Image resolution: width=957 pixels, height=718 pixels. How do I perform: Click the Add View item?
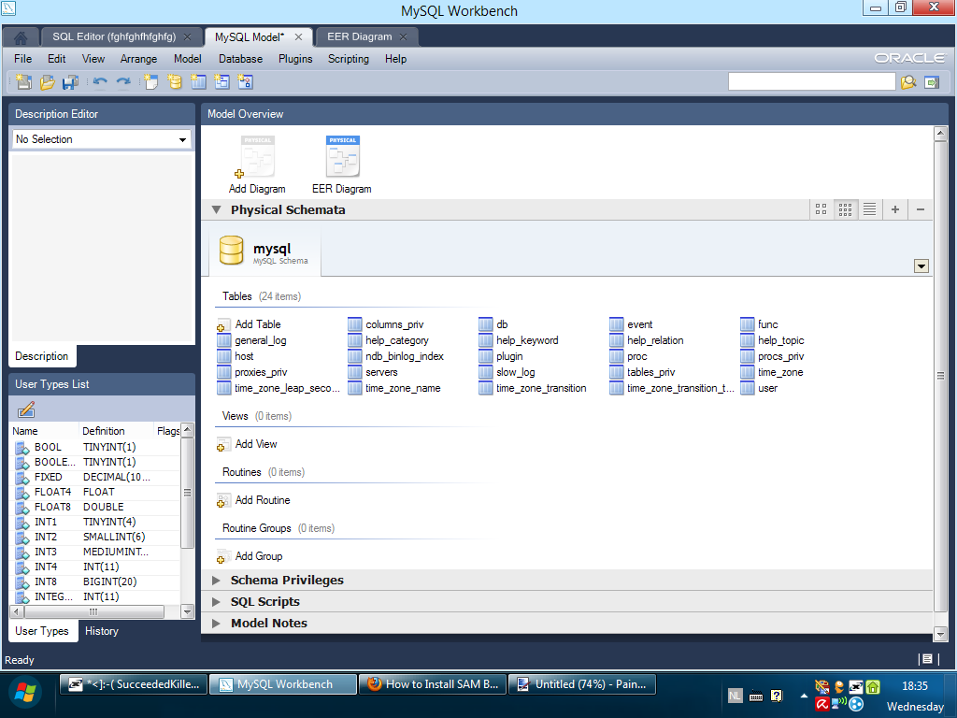[x=248, y=444]
